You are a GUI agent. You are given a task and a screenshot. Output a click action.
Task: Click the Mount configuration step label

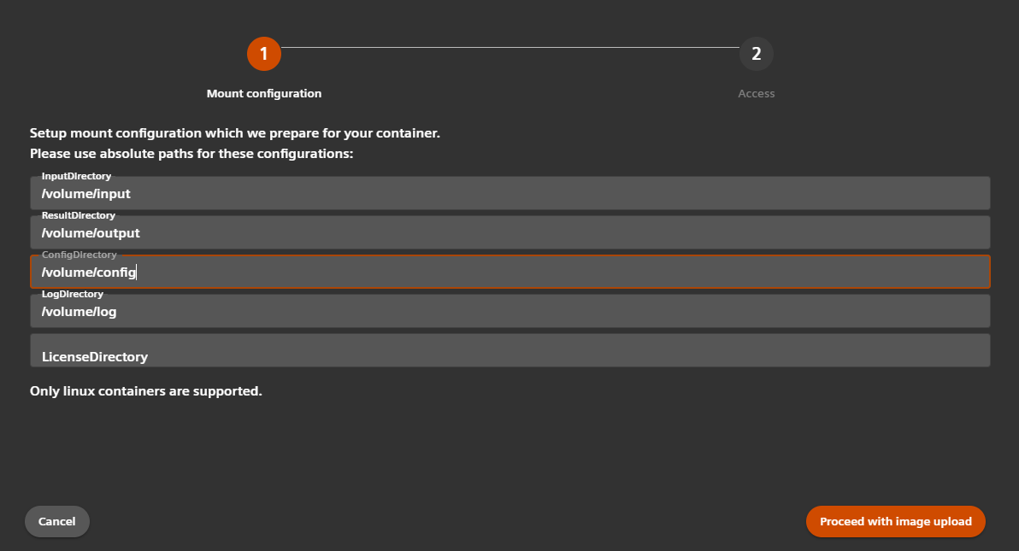[x=264, y=93]
